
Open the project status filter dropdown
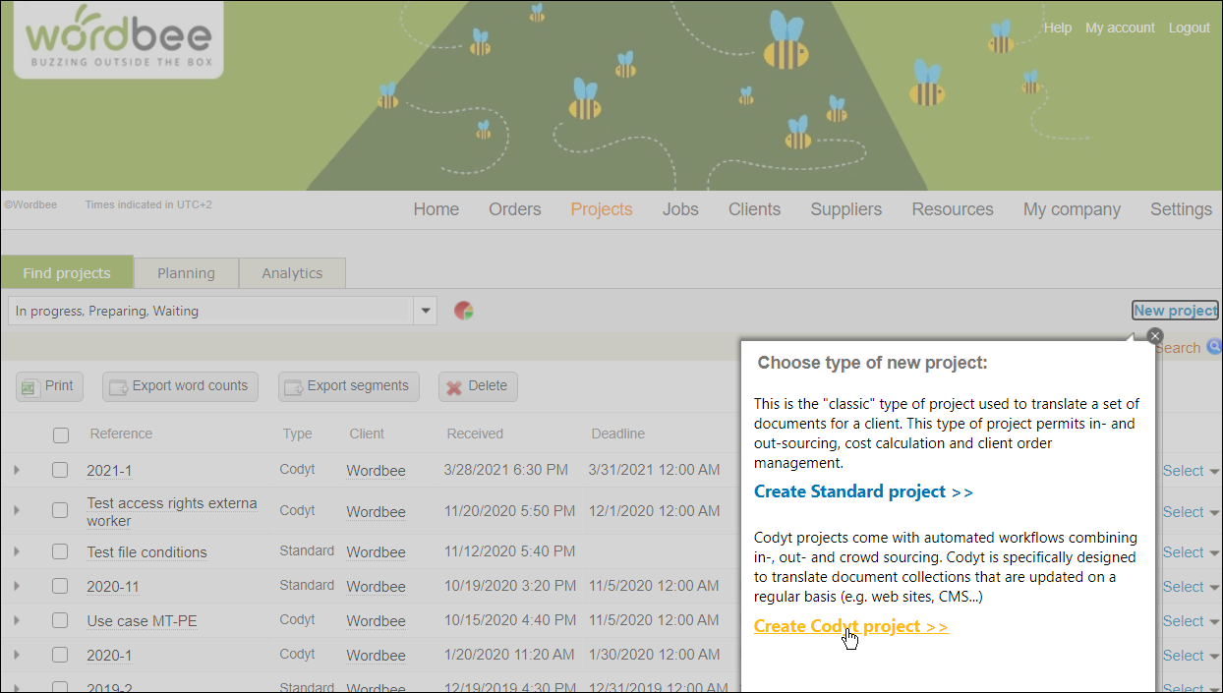[x=425, y=312]
